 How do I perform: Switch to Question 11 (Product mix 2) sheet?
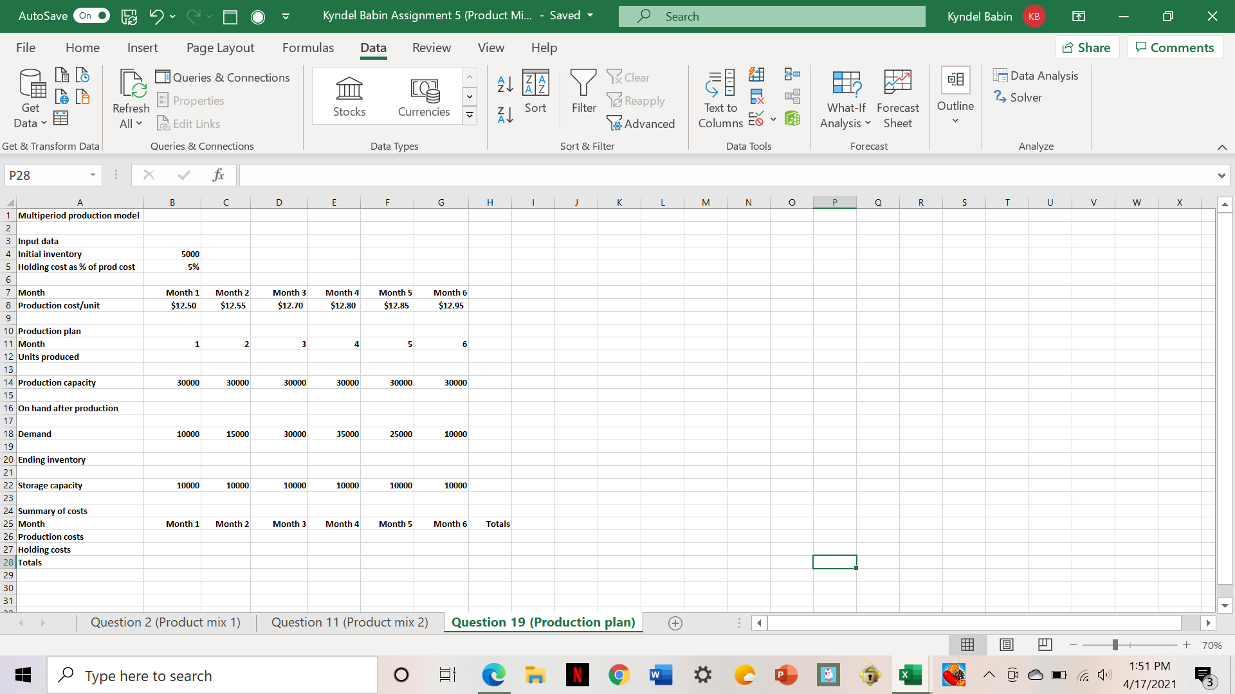point(349,622)
